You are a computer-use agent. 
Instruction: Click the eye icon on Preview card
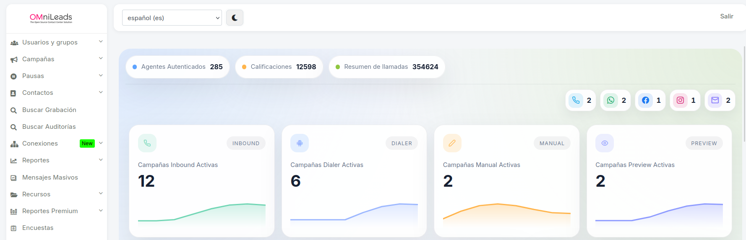(x=605, y=143)
